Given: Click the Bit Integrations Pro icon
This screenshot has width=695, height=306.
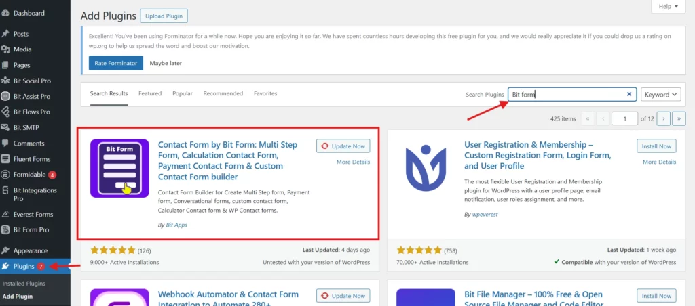Looking at the screenshot, I should 5,191.
